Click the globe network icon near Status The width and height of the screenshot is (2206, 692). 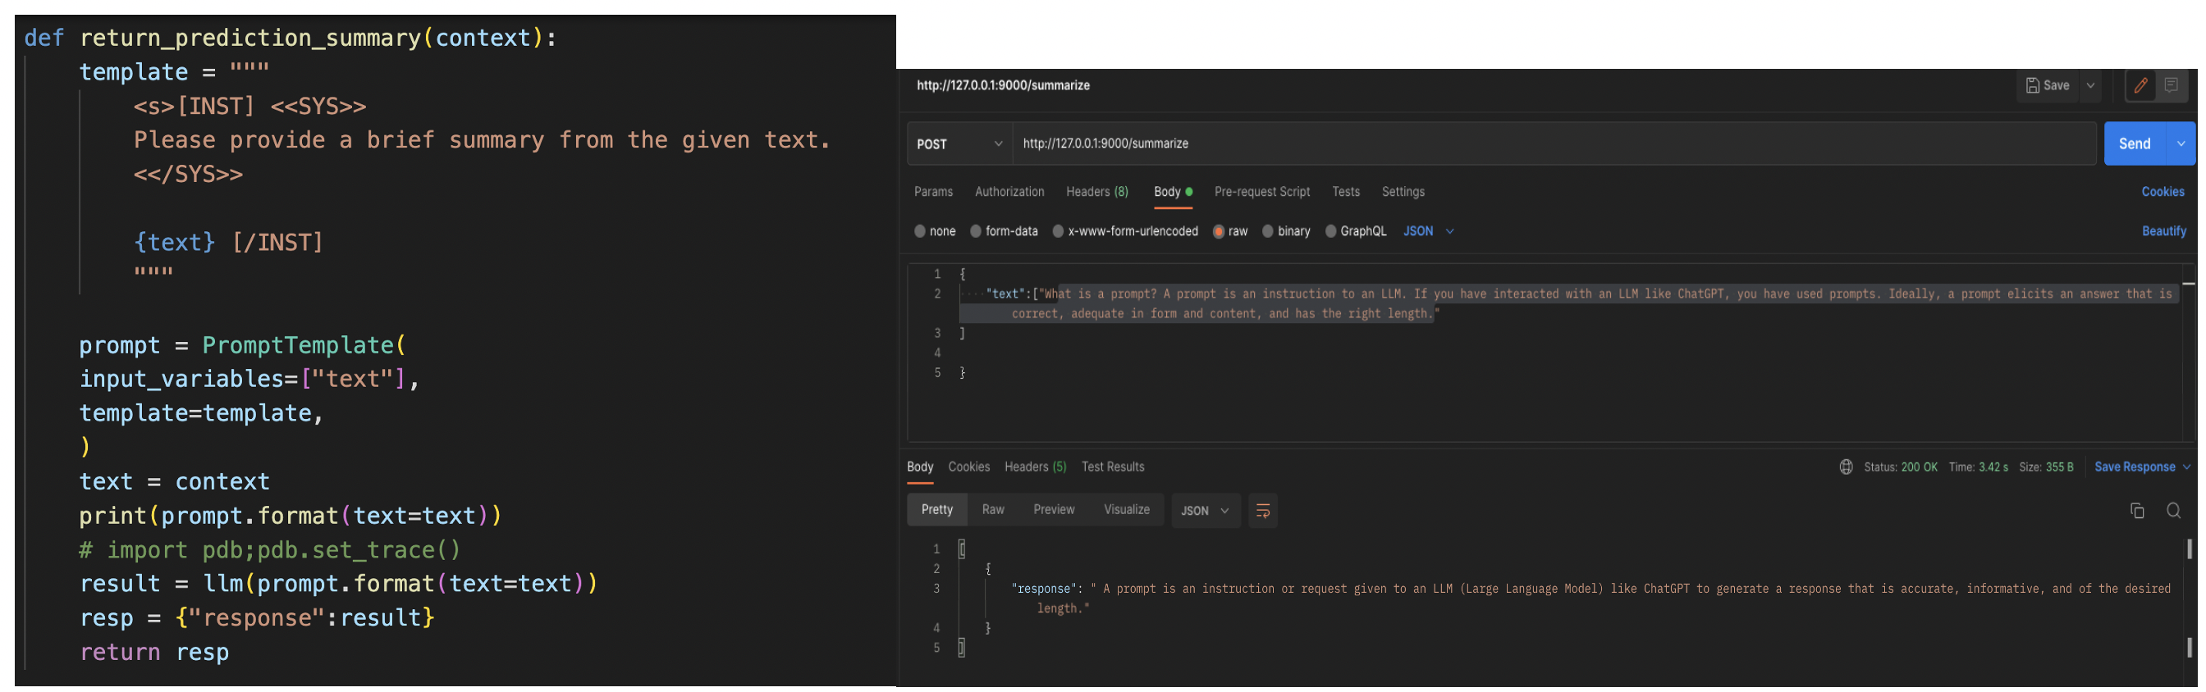pyautogui.click(x=1846, y=467)
